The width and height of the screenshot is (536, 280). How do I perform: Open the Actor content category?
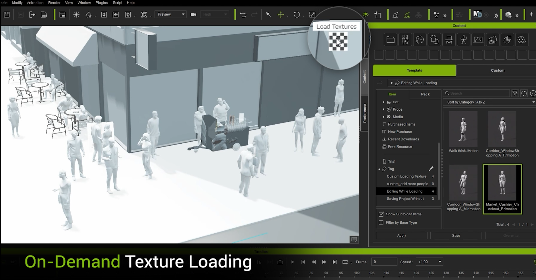click(x=405, y=40)
